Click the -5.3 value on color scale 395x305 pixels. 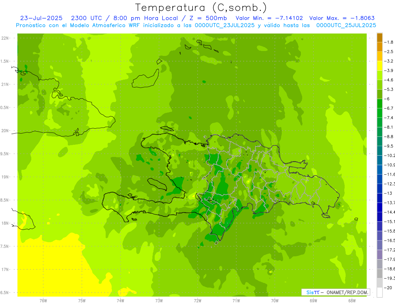(389, 89)
